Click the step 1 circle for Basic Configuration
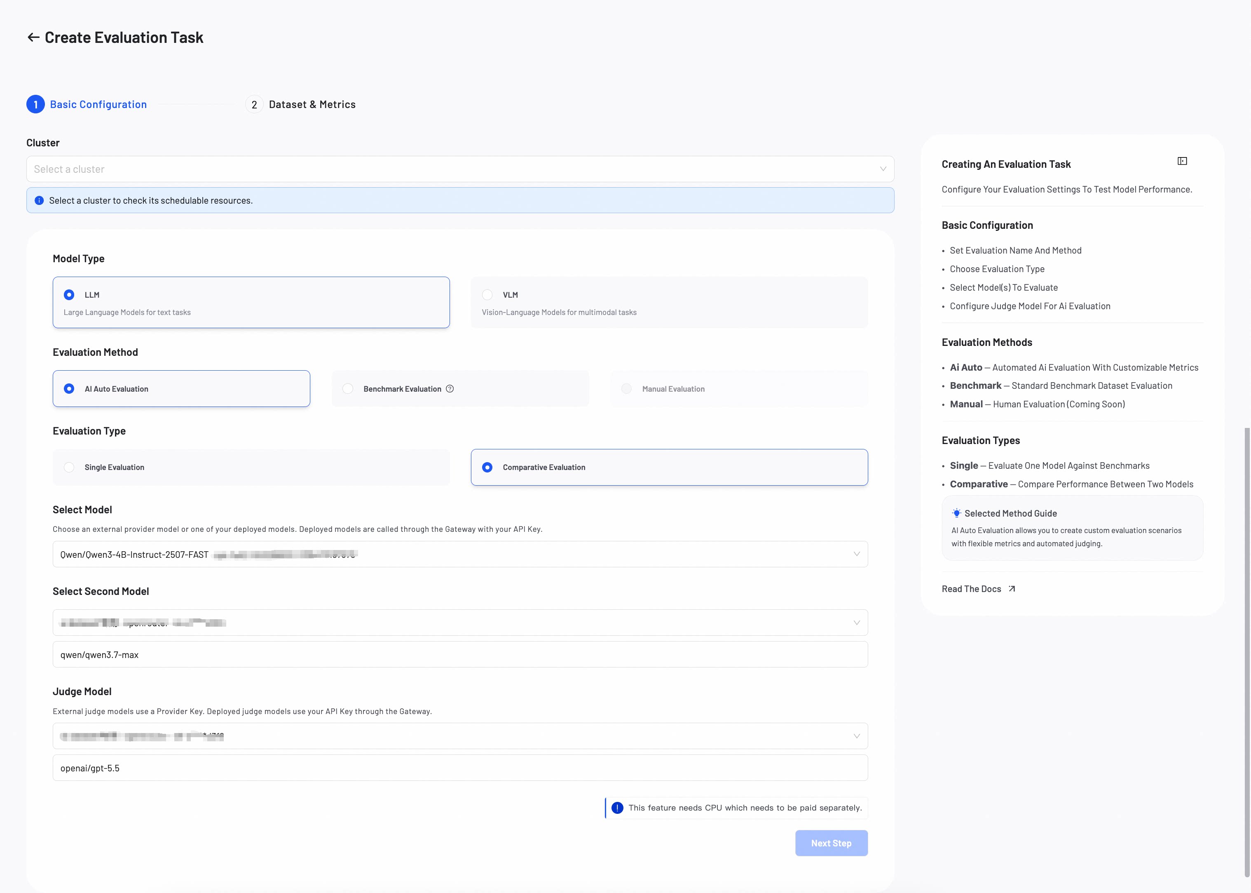Image resolution: width=1251 pixels, height=893 pixels. pos(36,104)
